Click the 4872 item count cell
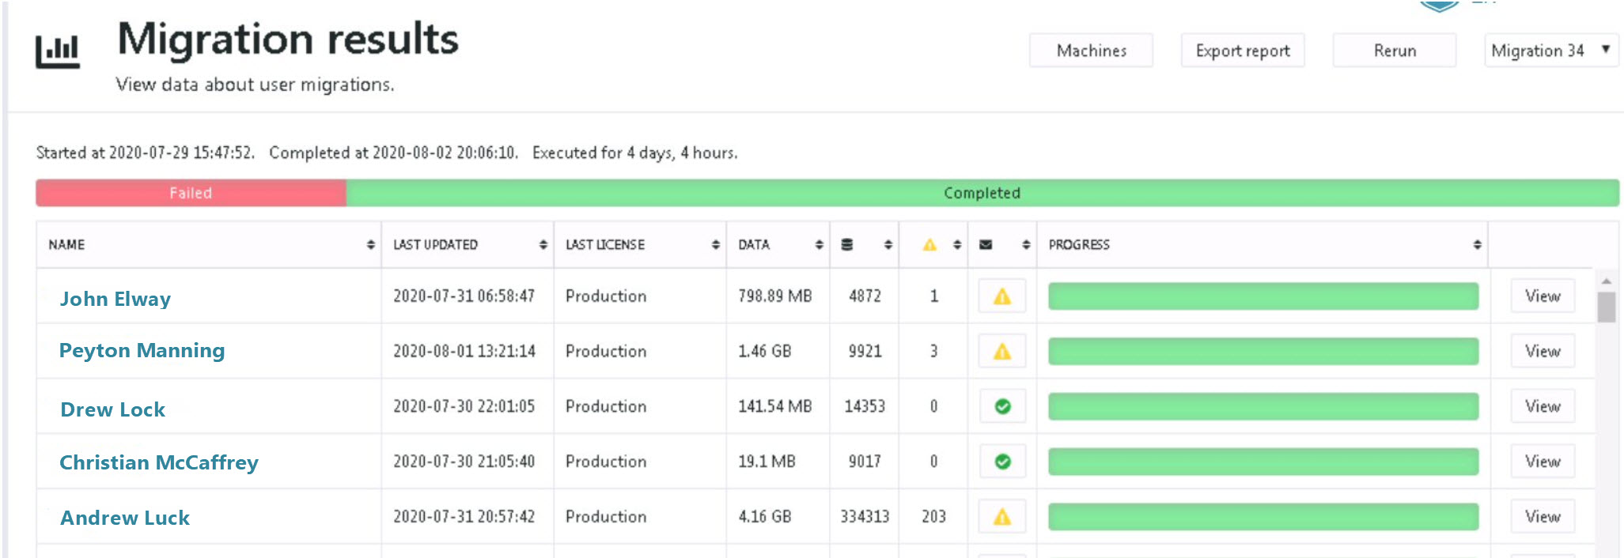 [x=865, y=296]
